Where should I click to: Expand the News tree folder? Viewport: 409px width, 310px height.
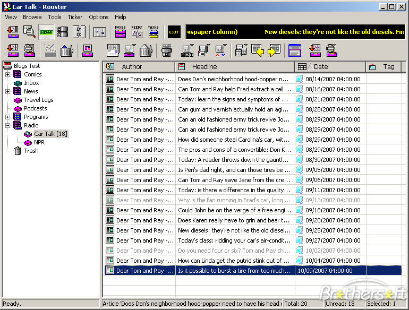(x=8, y=91)
